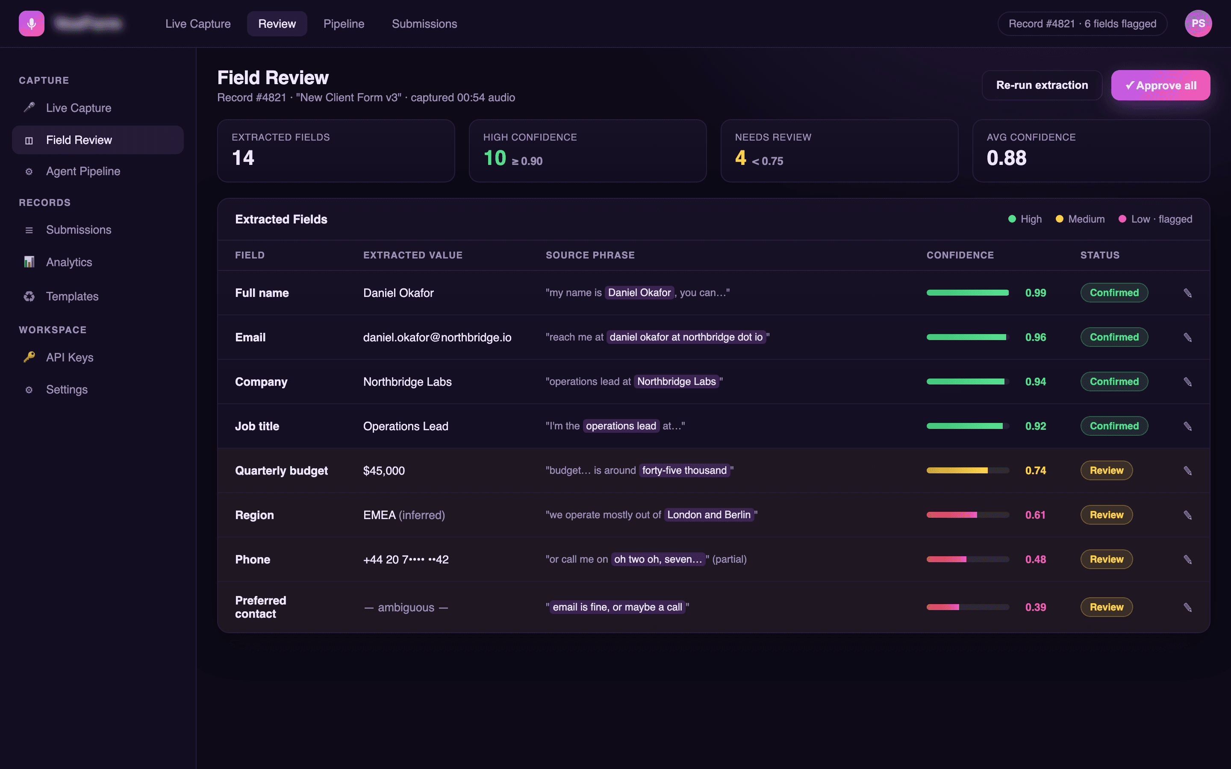Click the Templates recycle icon
The image size is (1231, 769).
coord(29,296)
